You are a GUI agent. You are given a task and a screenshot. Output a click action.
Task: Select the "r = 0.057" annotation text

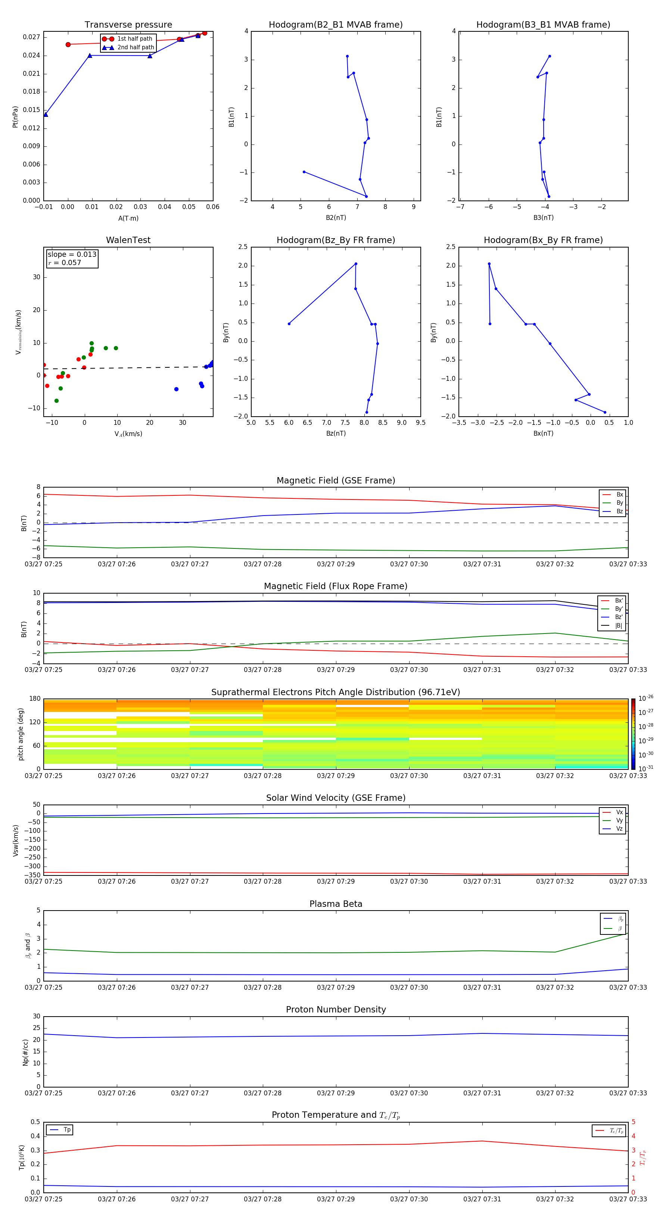coord(65,262)
